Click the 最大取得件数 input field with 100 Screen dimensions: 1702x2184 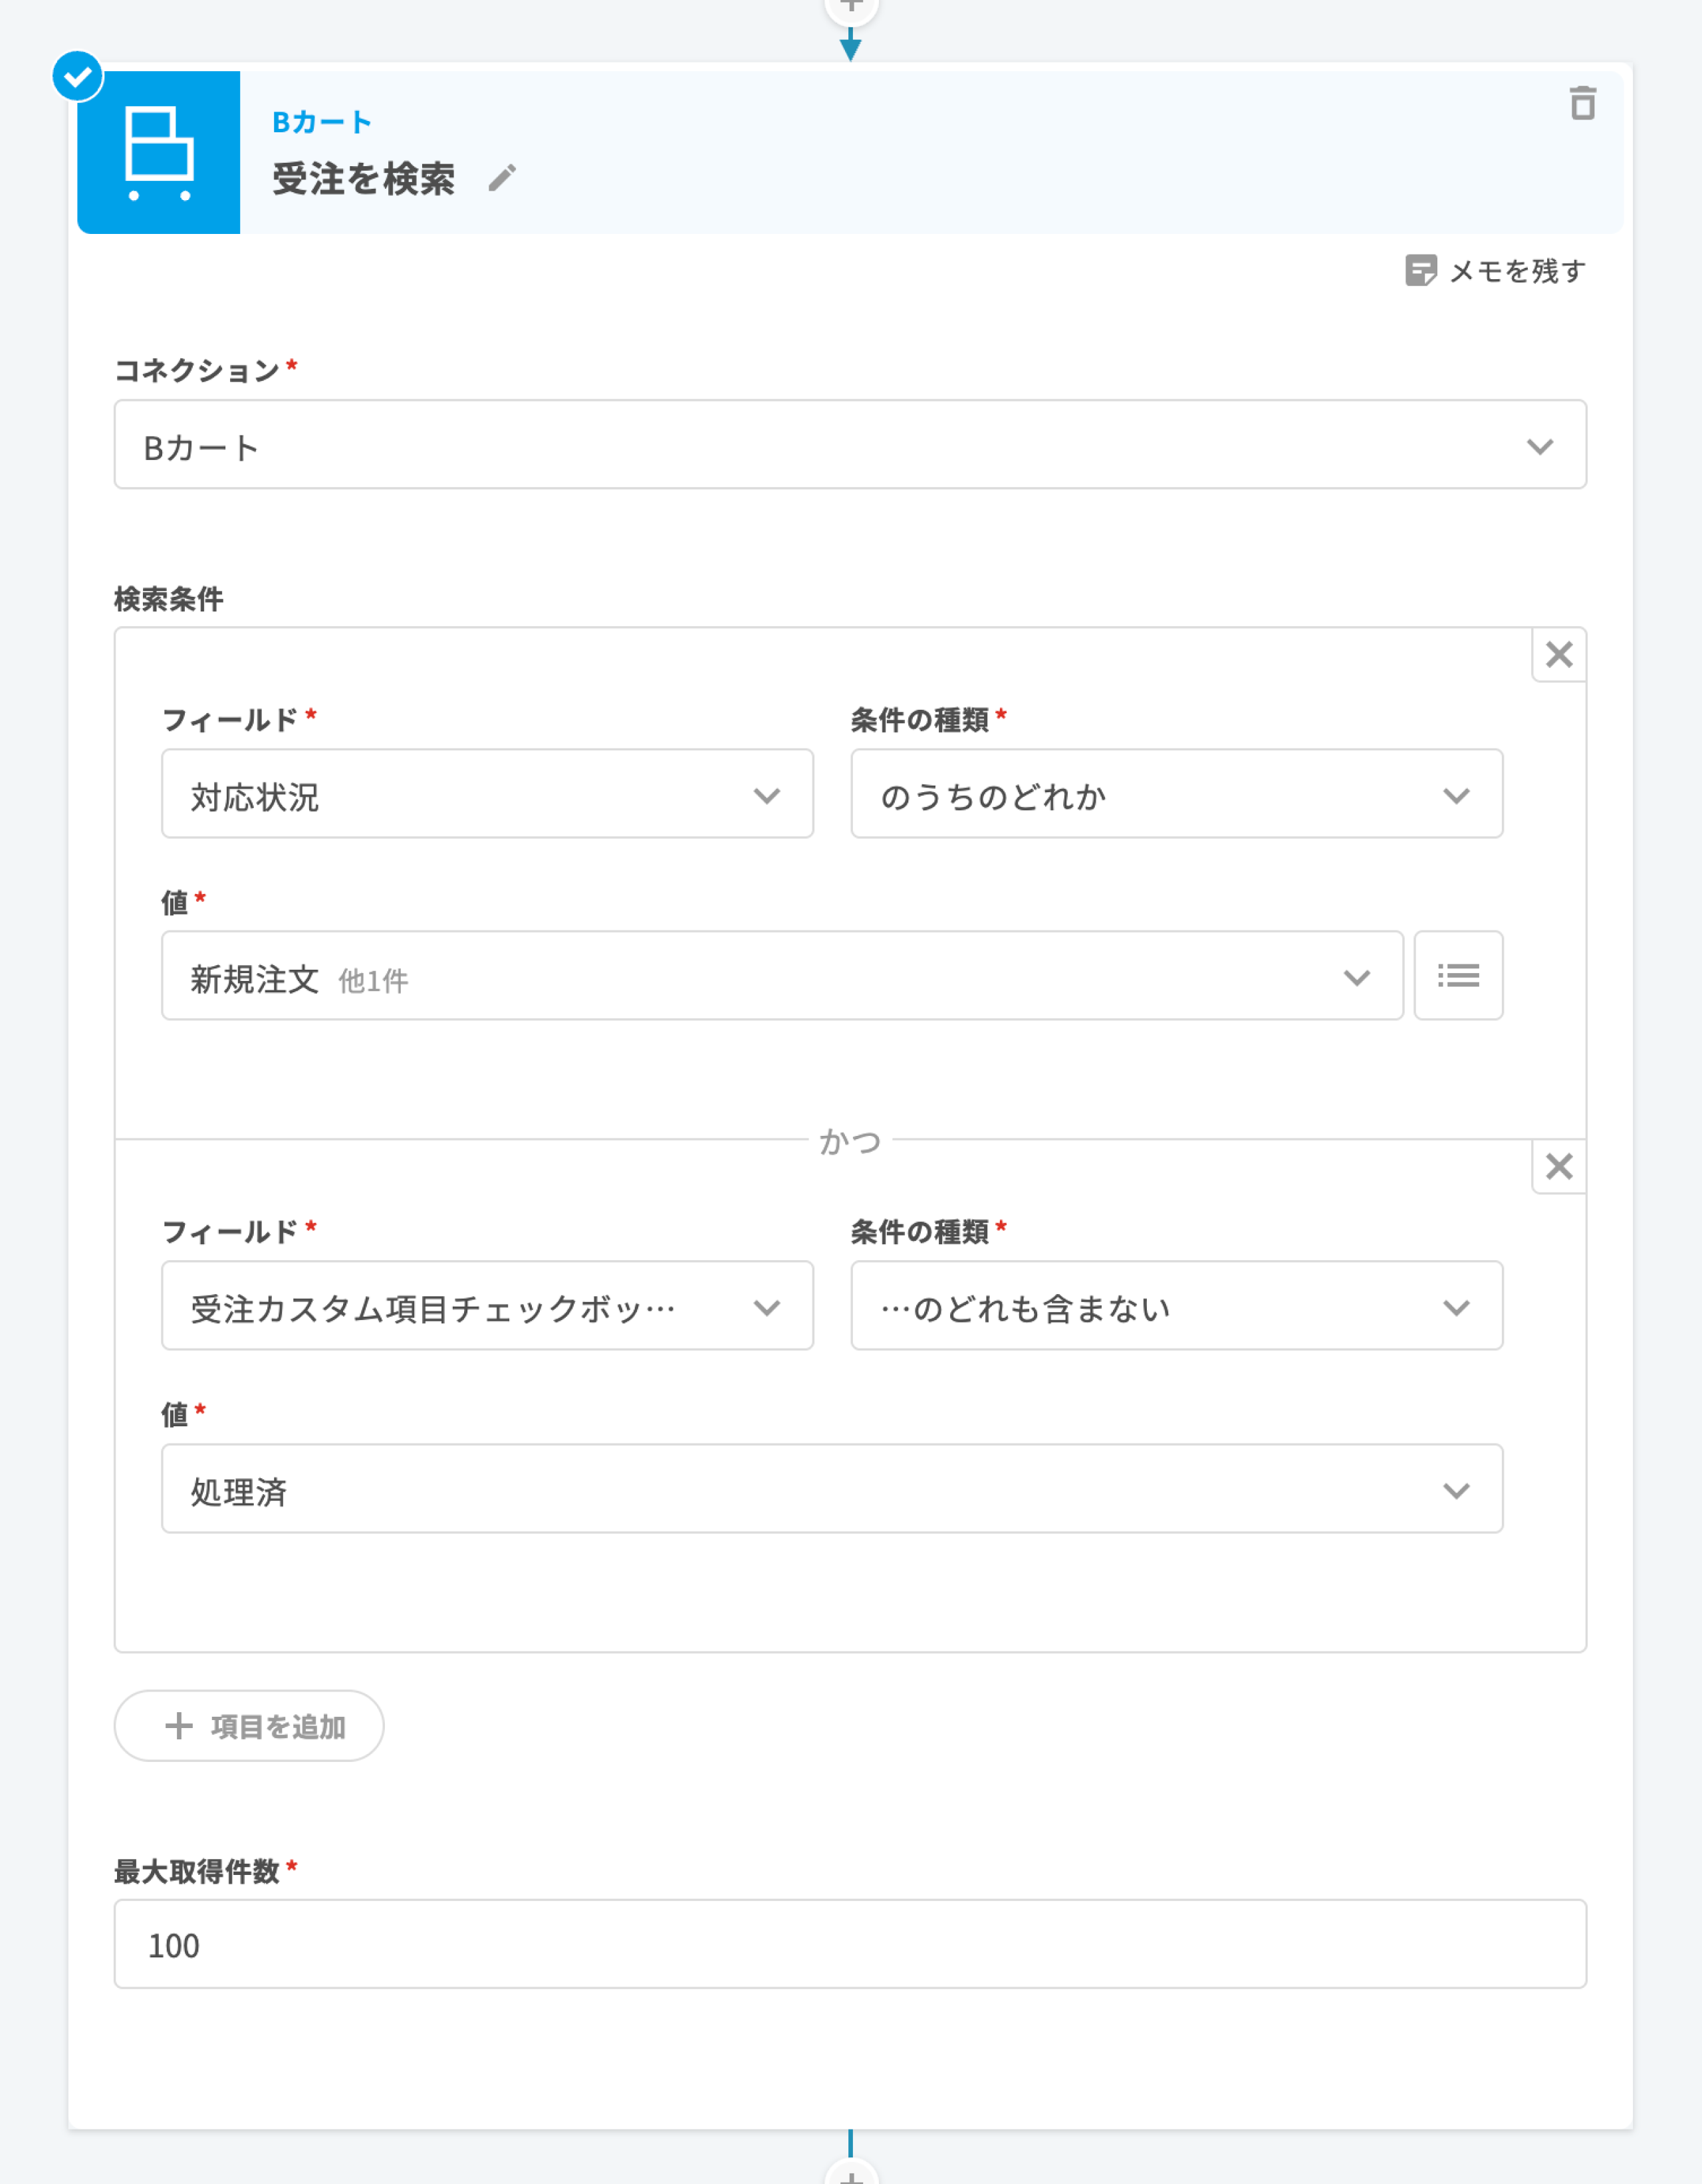point(850,1944)
